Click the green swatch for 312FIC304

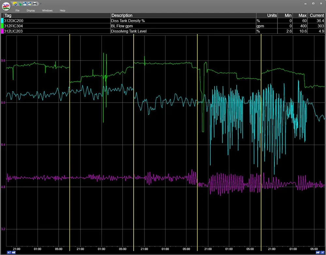[2, 26]
